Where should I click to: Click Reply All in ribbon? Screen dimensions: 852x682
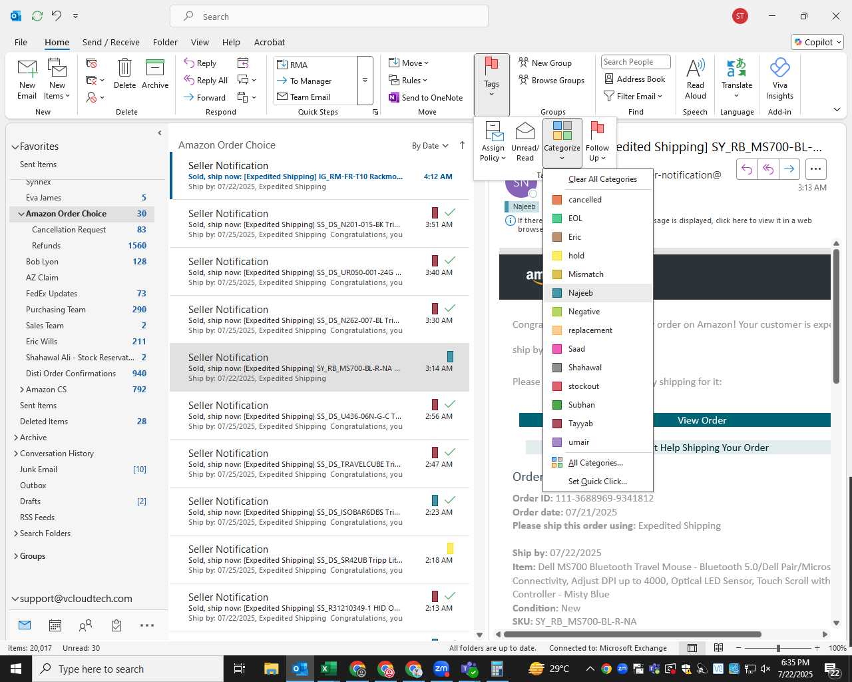point(206,80)
